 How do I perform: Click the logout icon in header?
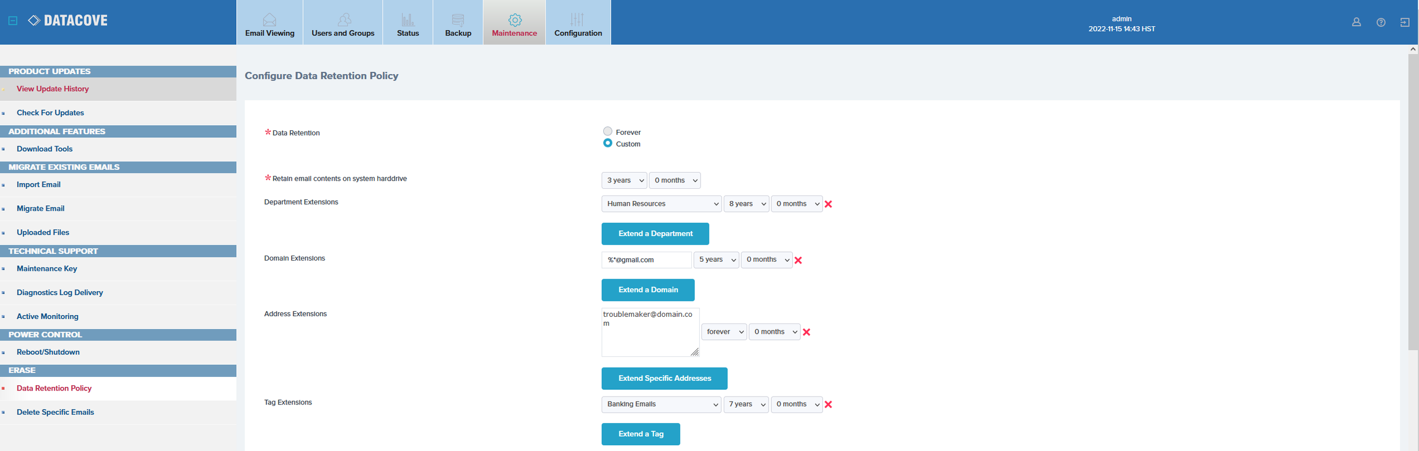point(1405,22)
